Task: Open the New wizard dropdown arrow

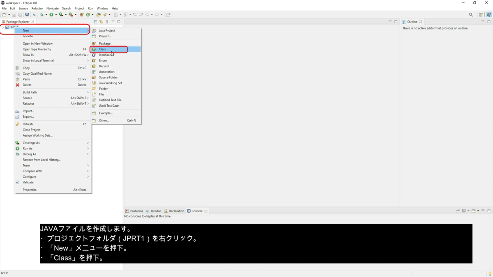Action: pos(9,15)
